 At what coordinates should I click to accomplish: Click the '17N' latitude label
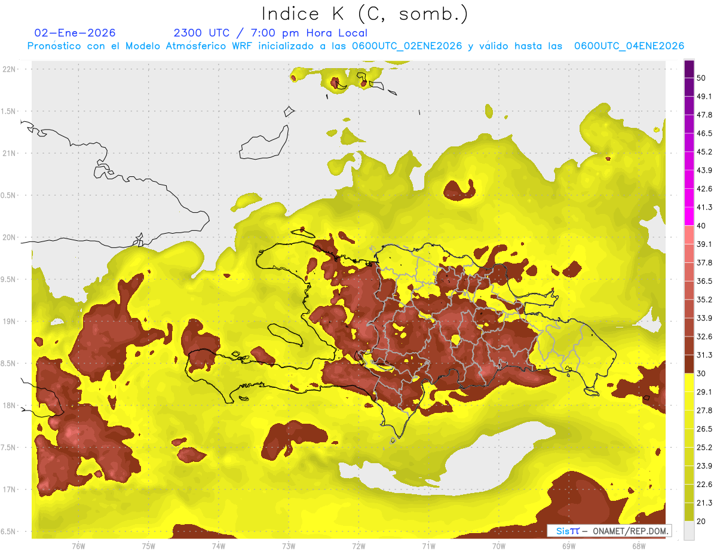pyautogui.click(x=10, y=489)
